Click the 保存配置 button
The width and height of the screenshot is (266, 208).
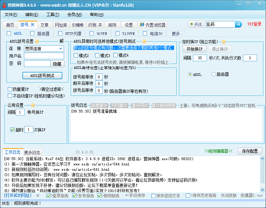click(x=249, y=151)
